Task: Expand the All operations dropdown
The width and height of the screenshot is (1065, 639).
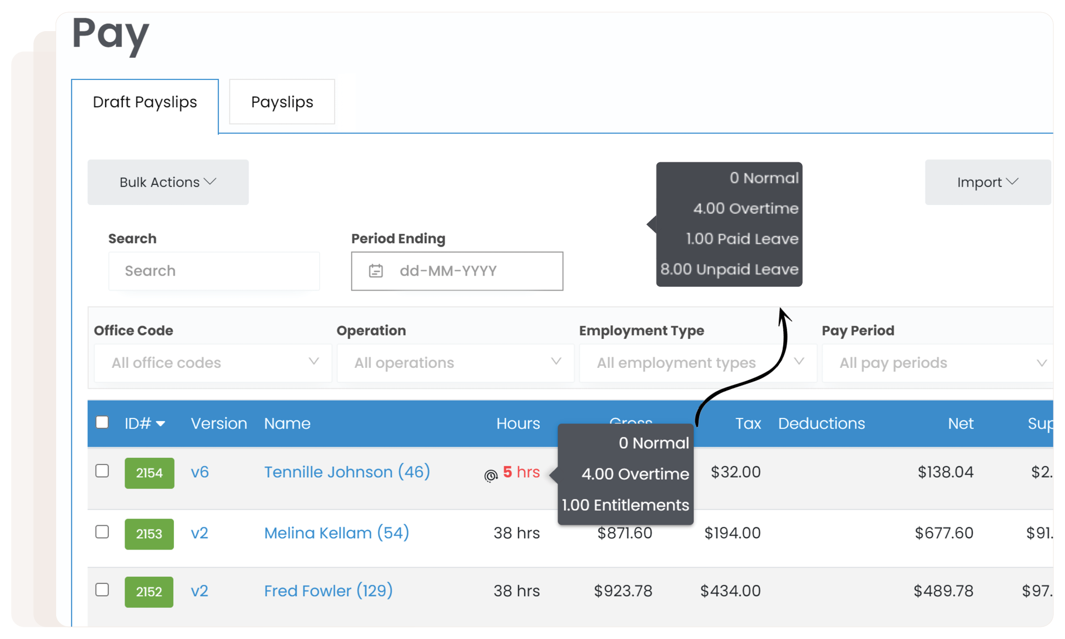Action: [x=456, y=363]
